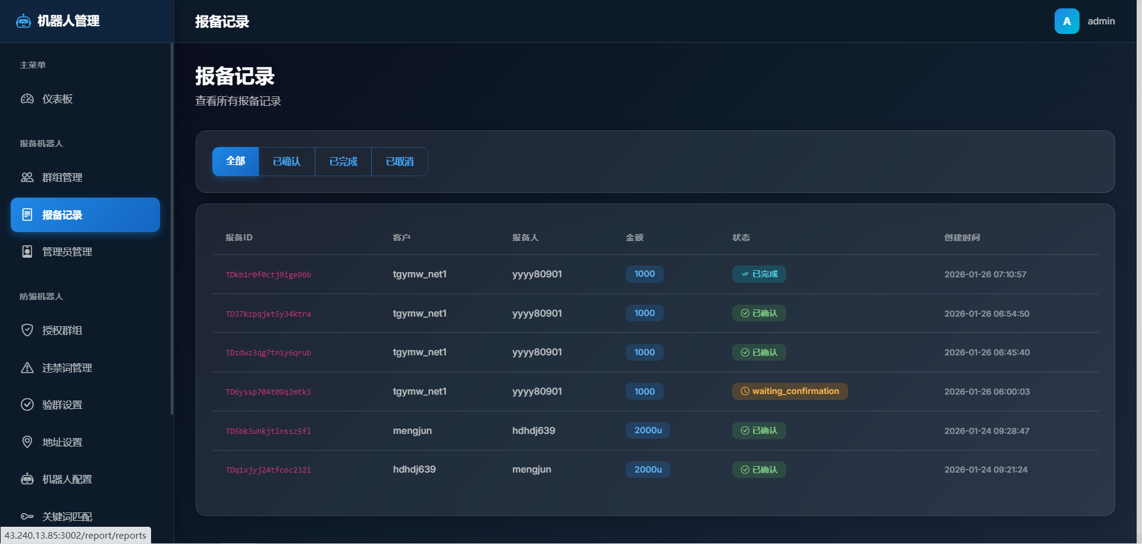The width and height of the screenshot is (1142, 544).
Task: Select the 管理员管理 badge icon
Action: pyautogui.click(x=27, y=252)
